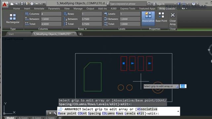Image resolution: width=212 pixels, height=119 pixels.
Task: Expand the quick access toolbar overflow
Action: pyautogui.click(x=44, y=4)
